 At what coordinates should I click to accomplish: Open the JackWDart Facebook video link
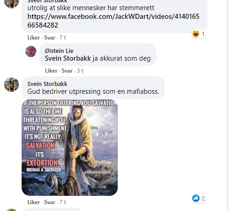click(113, 21)
